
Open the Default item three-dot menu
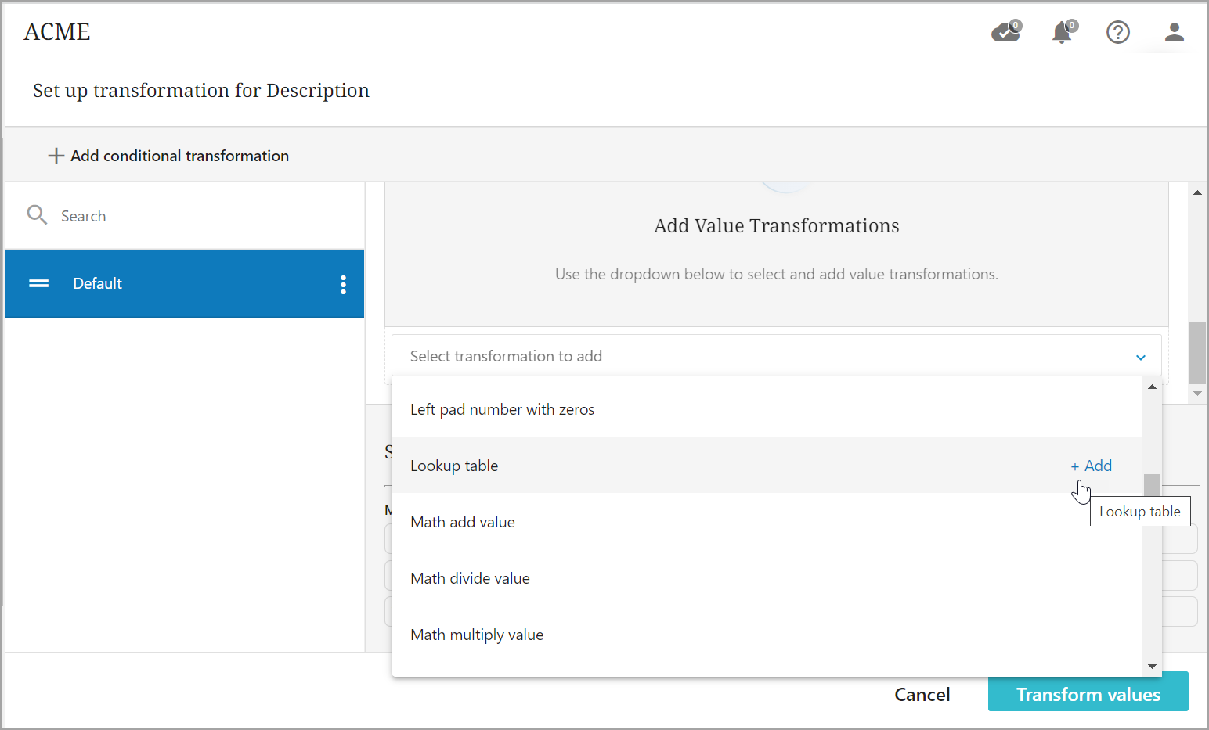click(343, 284)
